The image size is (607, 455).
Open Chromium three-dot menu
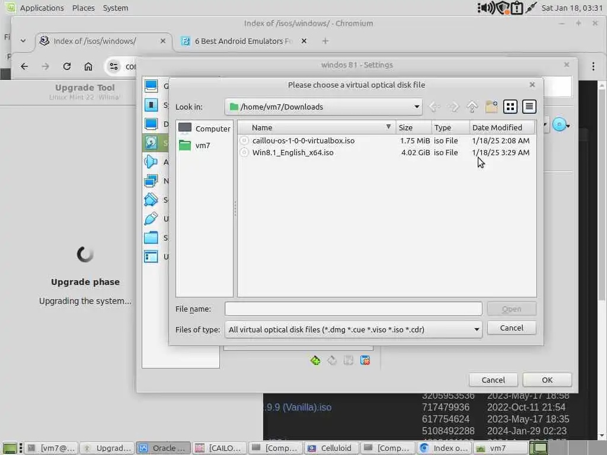[593, 66]
